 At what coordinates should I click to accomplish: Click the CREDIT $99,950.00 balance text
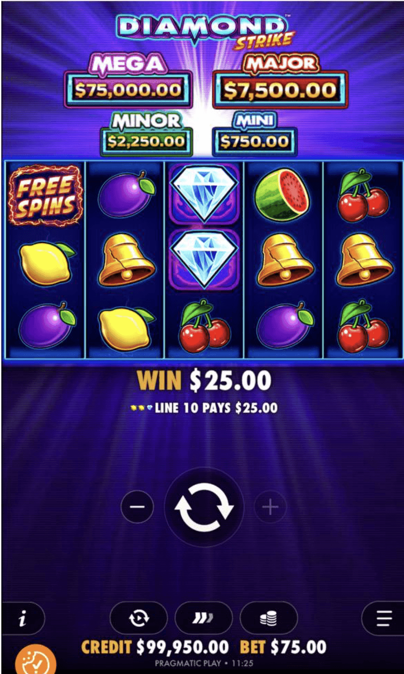click(x=155, y=647)
